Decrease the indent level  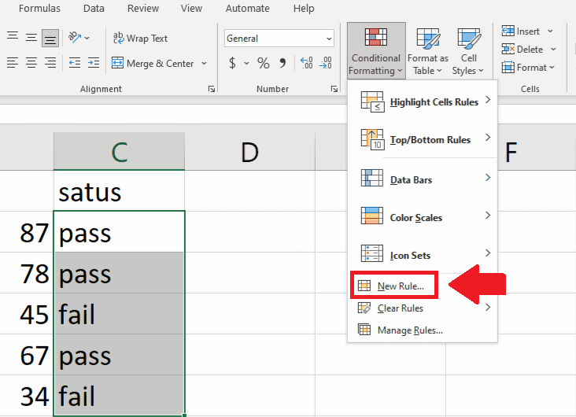[x=75, y=63]
